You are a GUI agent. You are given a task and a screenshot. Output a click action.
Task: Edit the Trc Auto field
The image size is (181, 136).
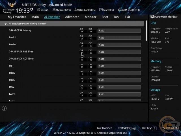coord(119,66)
